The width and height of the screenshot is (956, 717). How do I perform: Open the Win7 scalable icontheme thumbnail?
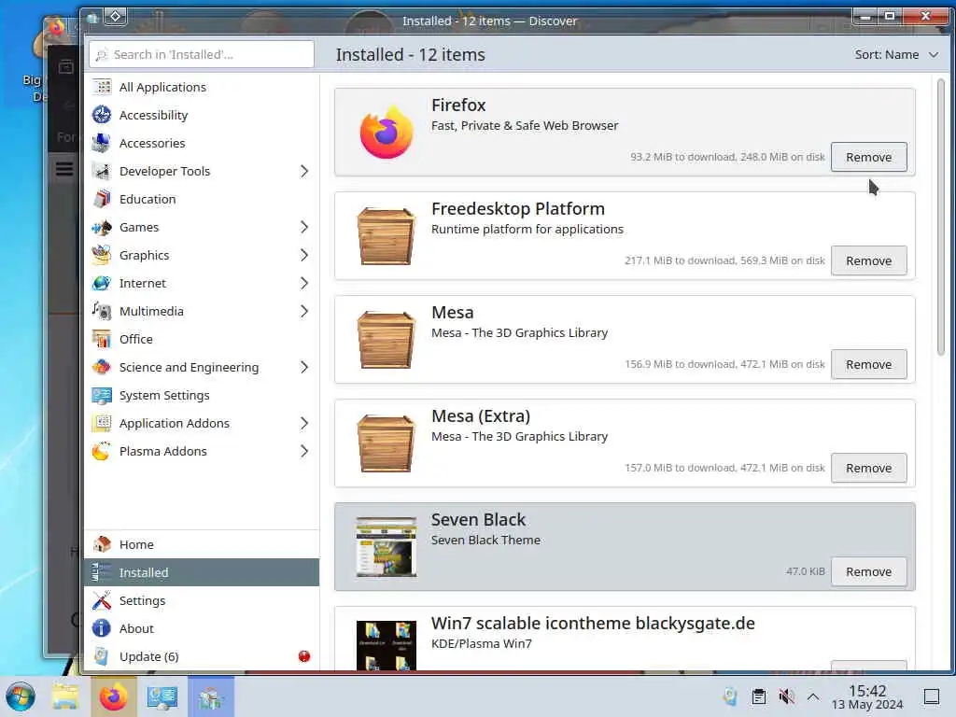pyautogui.click(x=387, y=645)
